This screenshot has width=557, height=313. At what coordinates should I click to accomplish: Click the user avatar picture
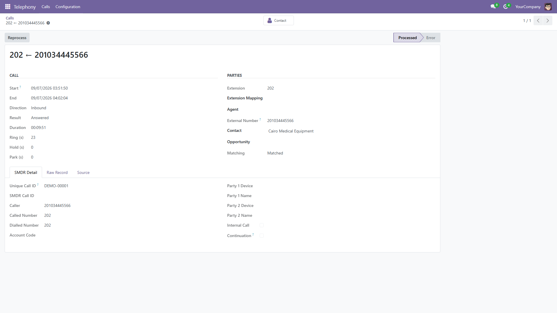tap(548, 6)
